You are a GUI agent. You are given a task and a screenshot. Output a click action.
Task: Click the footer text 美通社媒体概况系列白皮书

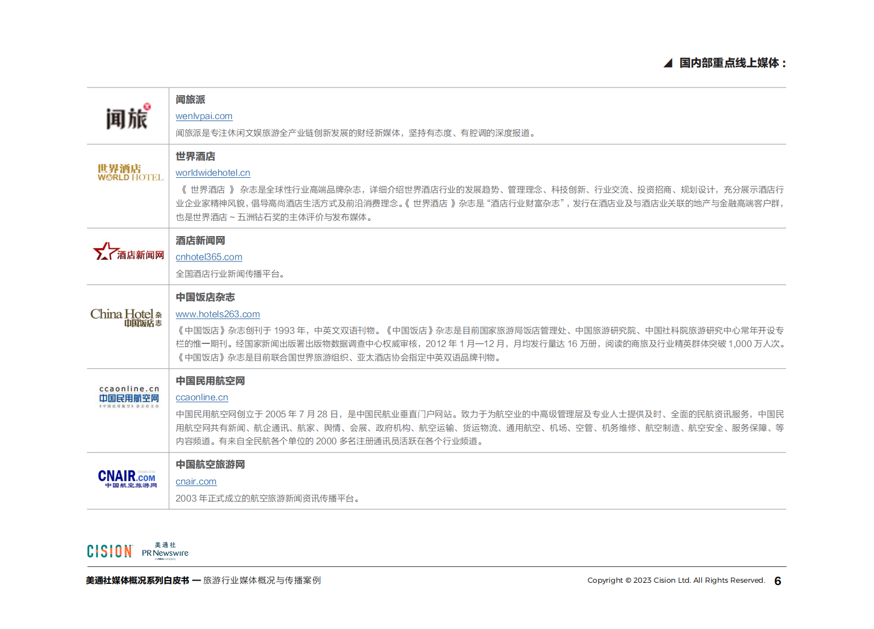click(x=138, y=581)
